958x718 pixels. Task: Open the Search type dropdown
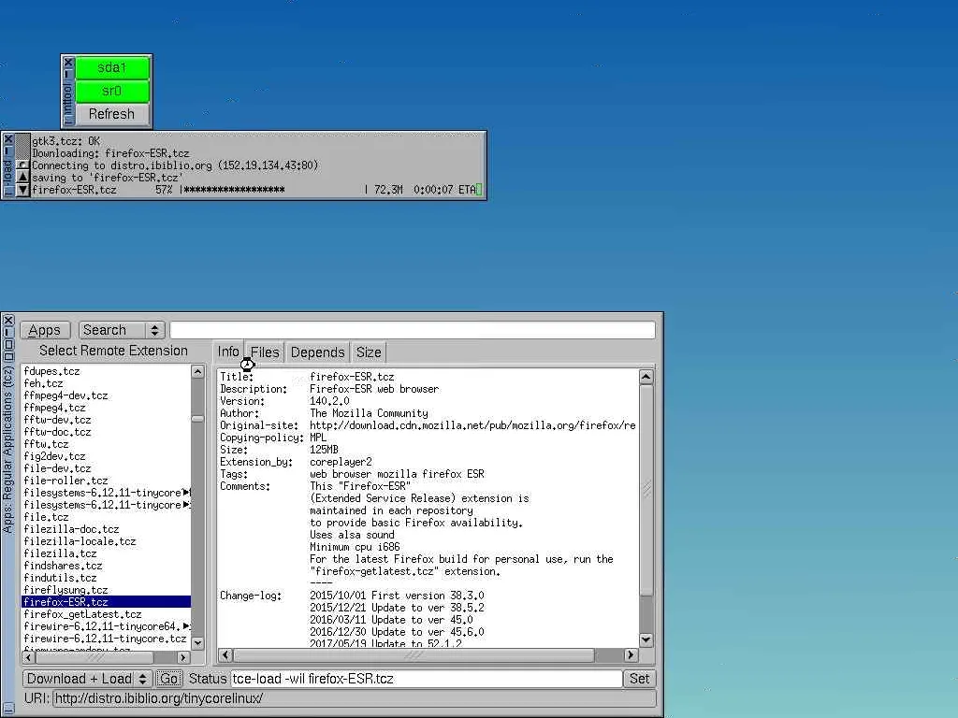pos(123,330)
